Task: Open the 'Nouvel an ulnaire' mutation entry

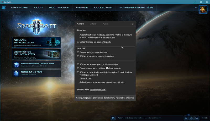Action: tap(36, 65)
